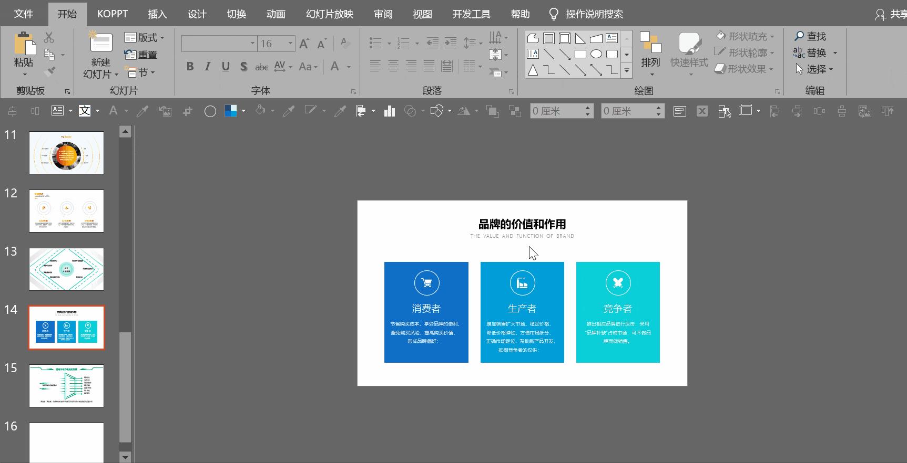Viewport: 907px width, 463px height.
Task: Expand the Shape Fill (形状填充) dropdown
Action: [772, 37]
